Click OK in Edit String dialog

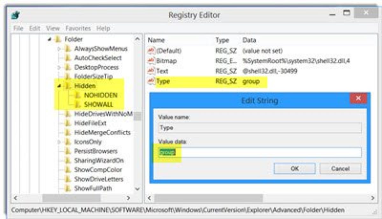pyautogui.click(x=294, y=169)
